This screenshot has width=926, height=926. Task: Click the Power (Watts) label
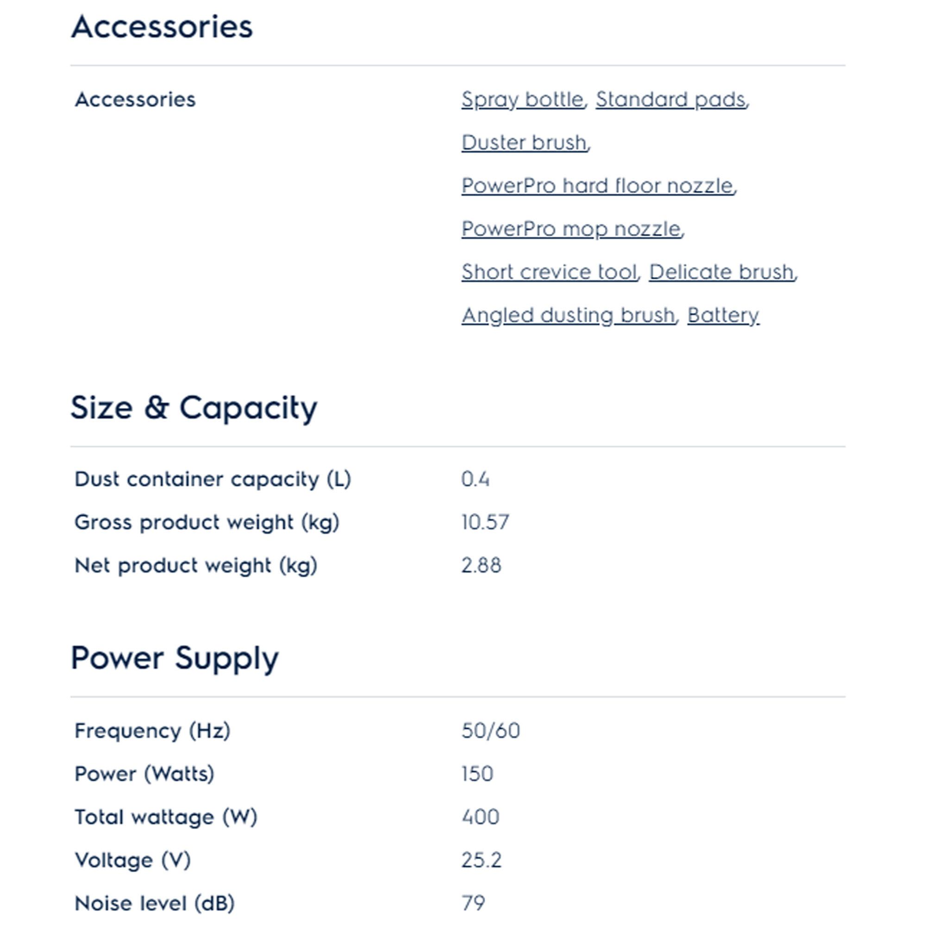(x=144, y=774)
